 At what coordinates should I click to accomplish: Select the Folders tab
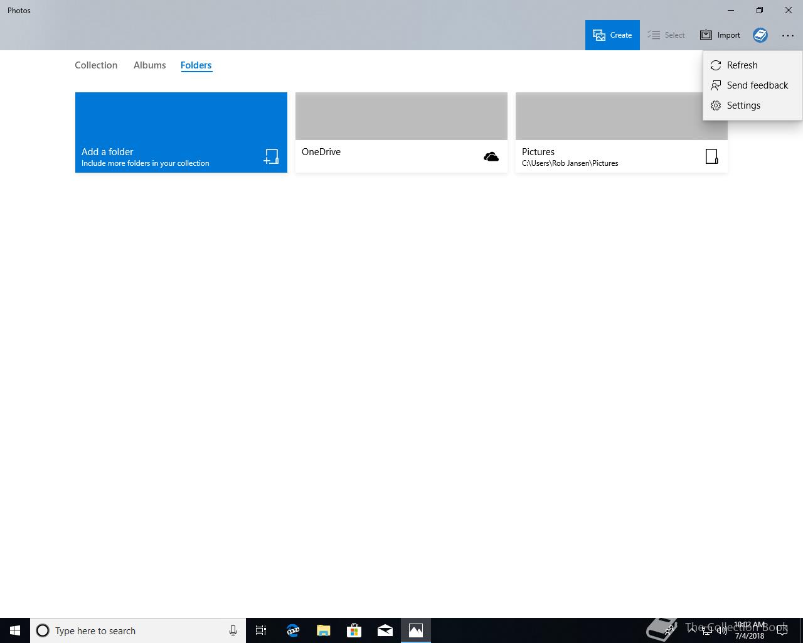coord(196,65)
